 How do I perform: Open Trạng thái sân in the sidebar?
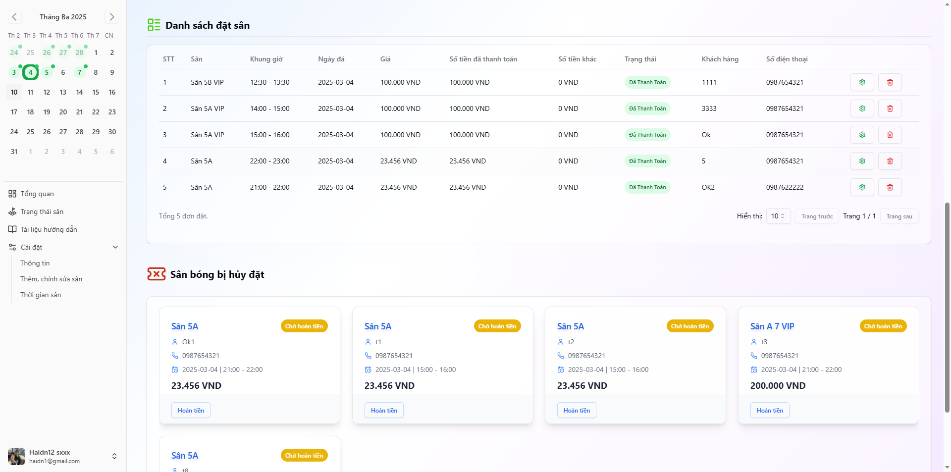pyautogui.click(x=42, y=211)
